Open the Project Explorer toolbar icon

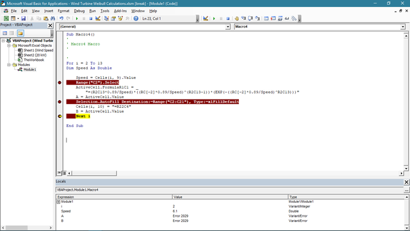106,19
